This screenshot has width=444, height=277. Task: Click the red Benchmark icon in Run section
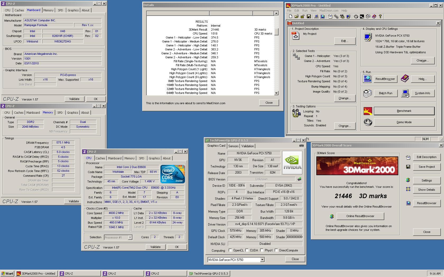click(x=368, y=111)
